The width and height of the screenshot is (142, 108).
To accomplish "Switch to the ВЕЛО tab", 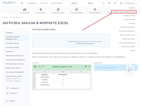I will 90,3.
